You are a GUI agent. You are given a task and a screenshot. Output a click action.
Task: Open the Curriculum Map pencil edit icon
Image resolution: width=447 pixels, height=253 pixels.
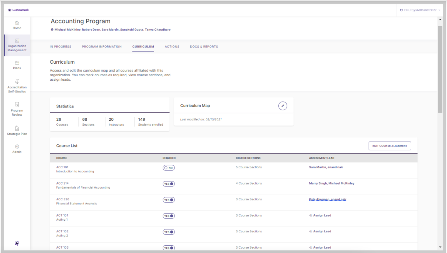click(x=283, y=105)
